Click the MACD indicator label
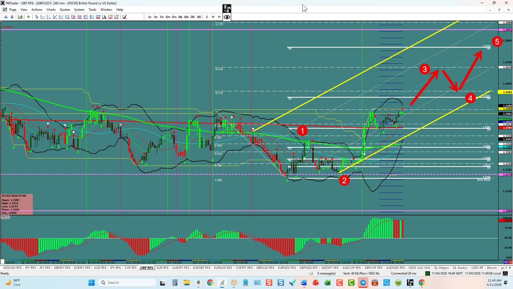This screenshot has height=289, width=513. tap(5, 217)
